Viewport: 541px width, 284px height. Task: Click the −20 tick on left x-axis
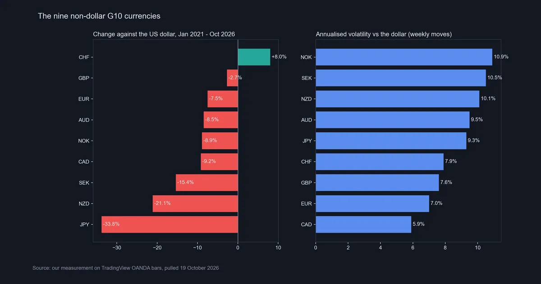tap(157, 247)
